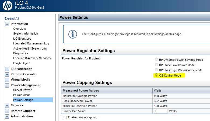Screen dimensions: 210x121
Task: Open the Diagnostics page
Action: click(x=21, y=53)
